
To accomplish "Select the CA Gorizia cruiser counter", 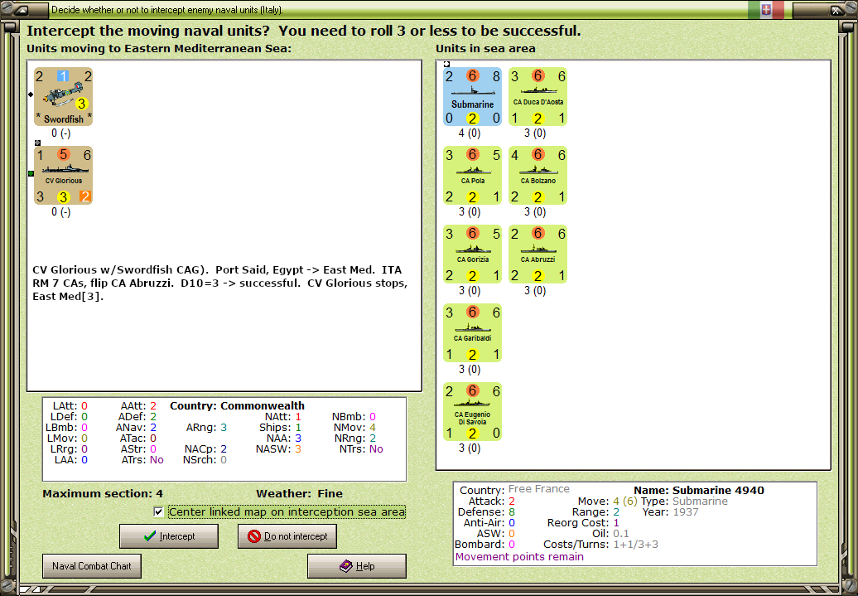I will (x=472, y=254).
